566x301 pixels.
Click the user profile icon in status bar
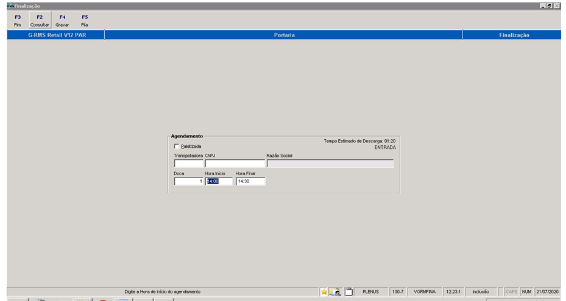[334, 292]
